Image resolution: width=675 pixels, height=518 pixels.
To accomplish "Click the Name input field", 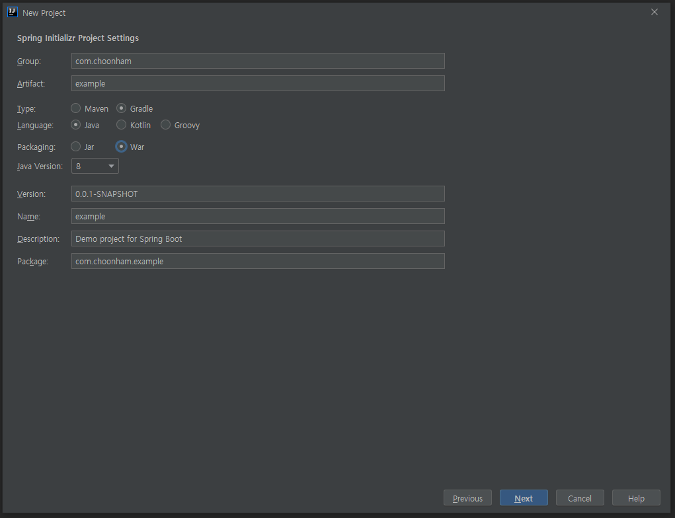I will click(x=258, y=216).
